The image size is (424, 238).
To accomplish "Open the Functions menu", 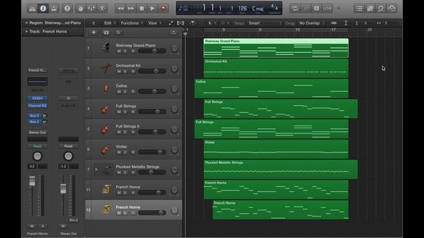I will 132,23.
